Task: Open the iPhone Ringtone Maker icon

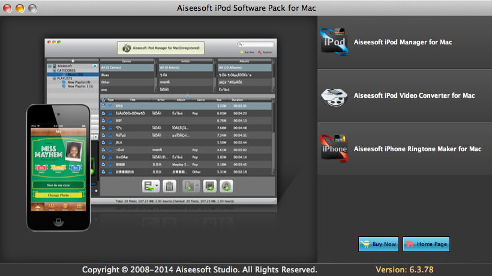Action: pos(334,149)
